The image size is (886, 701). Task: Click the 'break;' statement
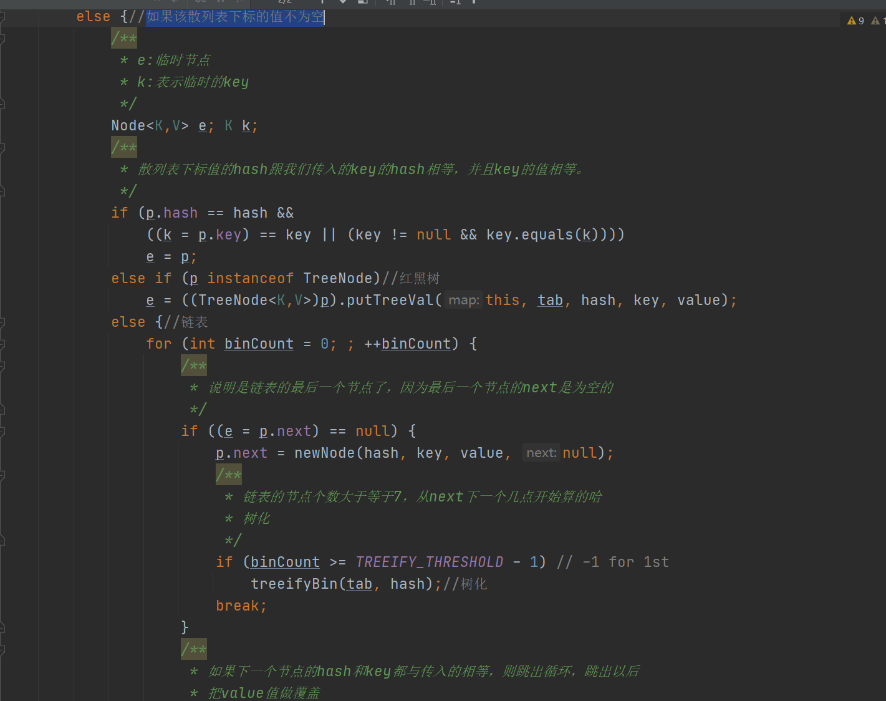click(x=241, y=606)
